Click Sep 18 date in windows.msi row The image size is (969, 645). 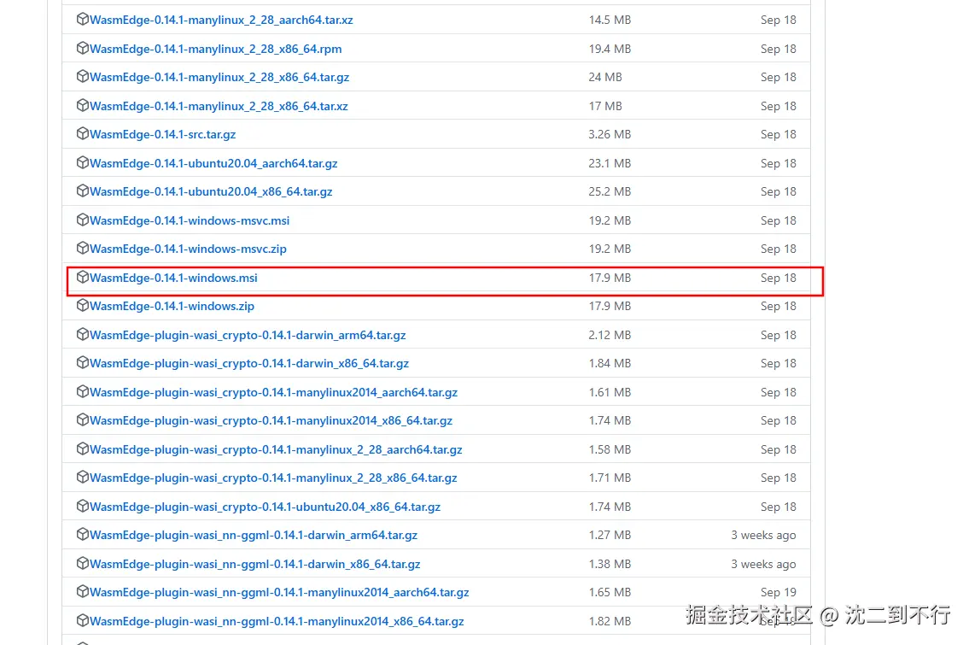point(778,278)
